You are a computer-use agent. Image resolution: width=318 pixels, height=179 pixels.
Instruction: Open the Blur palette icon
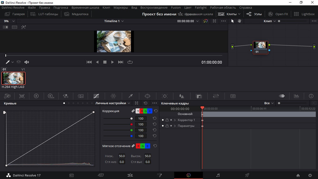tap(182, 96)
